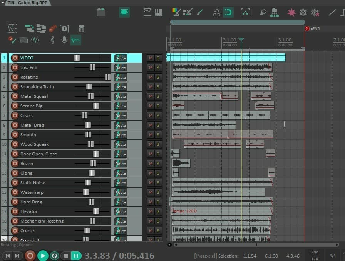Screen dimensions: 345x261
Task: Open the TINL Gates Big.RPP project tab
Action: [28, 3]
